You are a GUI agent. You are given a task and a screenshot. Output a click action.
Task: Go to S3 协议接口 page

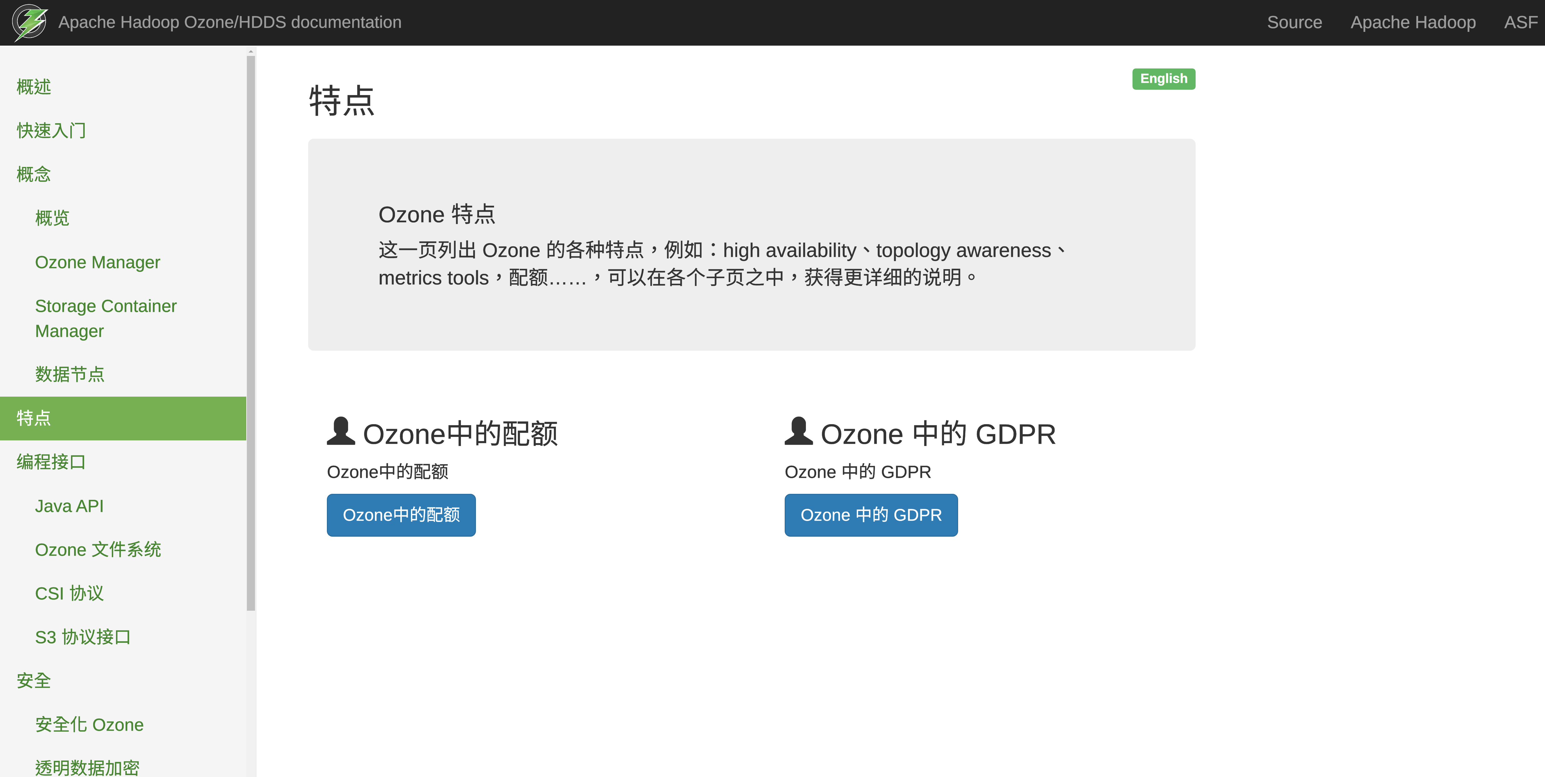(x=83, y=637)
